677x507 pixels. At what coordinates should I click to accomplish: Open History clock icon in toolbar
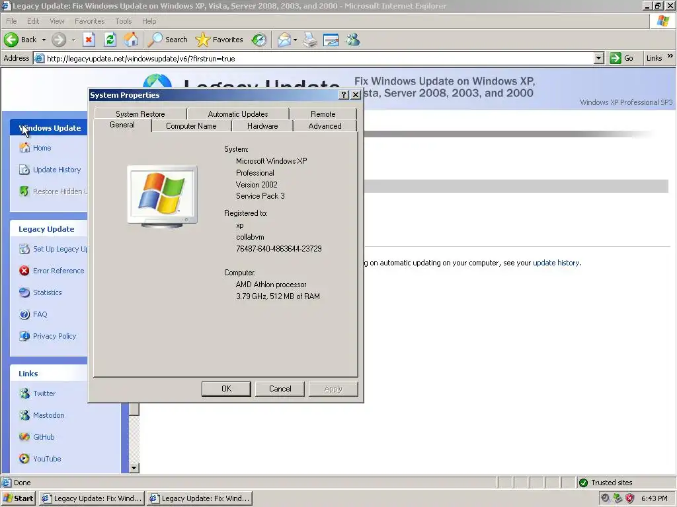pos(259,40)
